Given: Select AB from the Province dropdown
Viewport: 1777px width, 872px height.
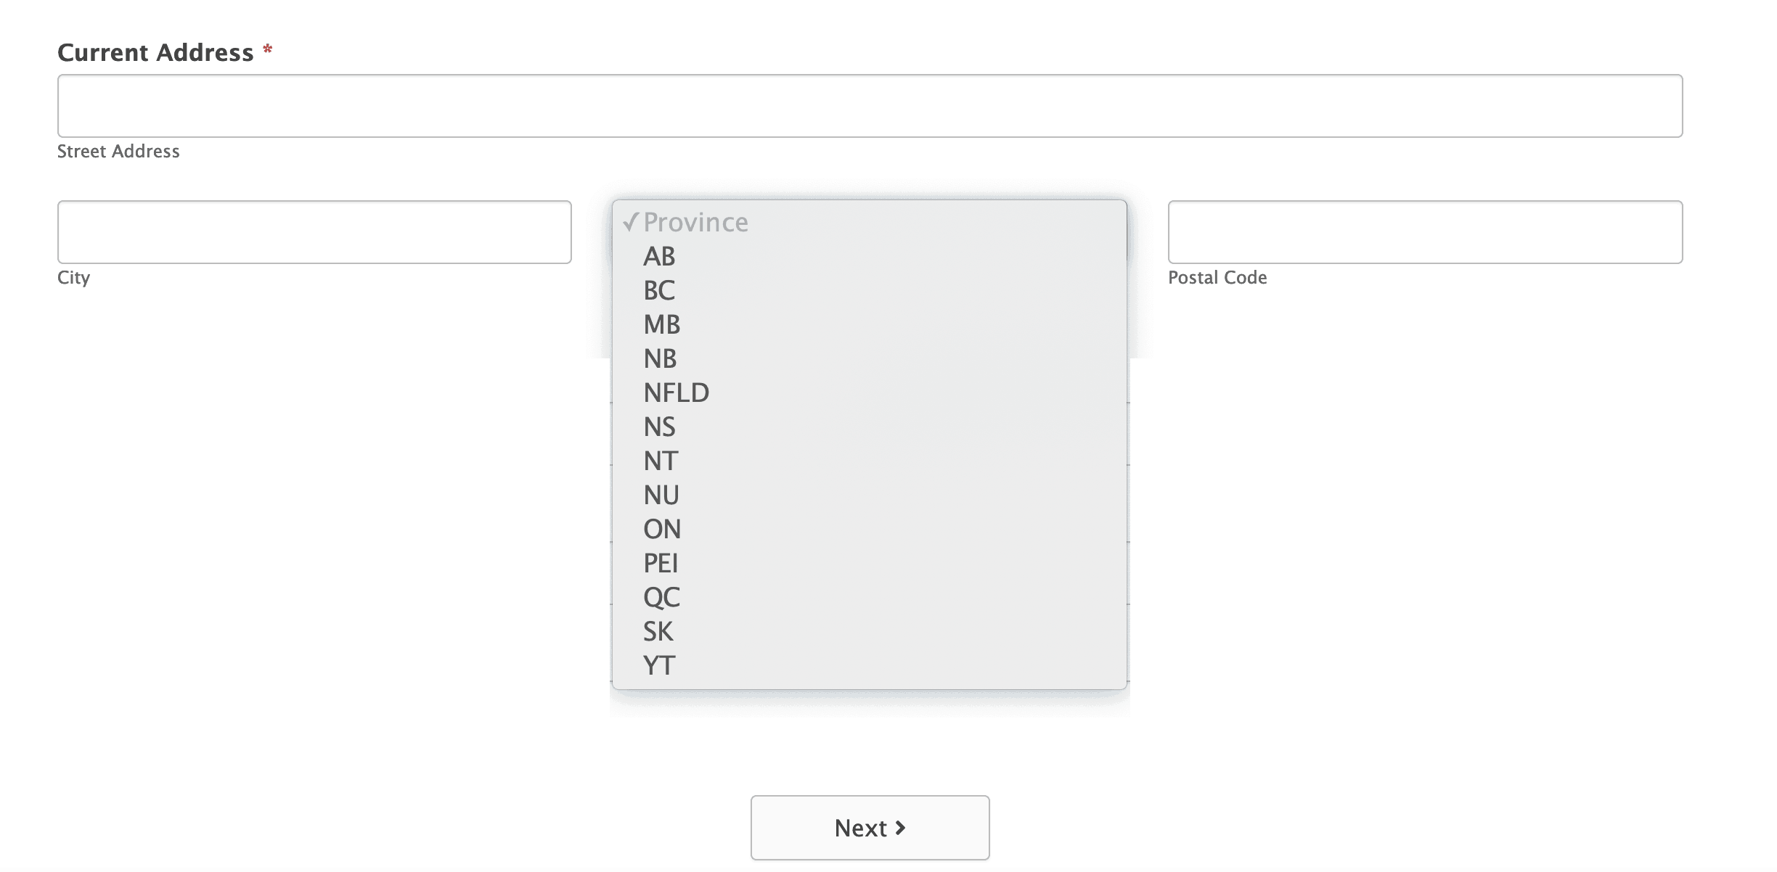Looking at the screenshot, I should (x=658, y=256).
